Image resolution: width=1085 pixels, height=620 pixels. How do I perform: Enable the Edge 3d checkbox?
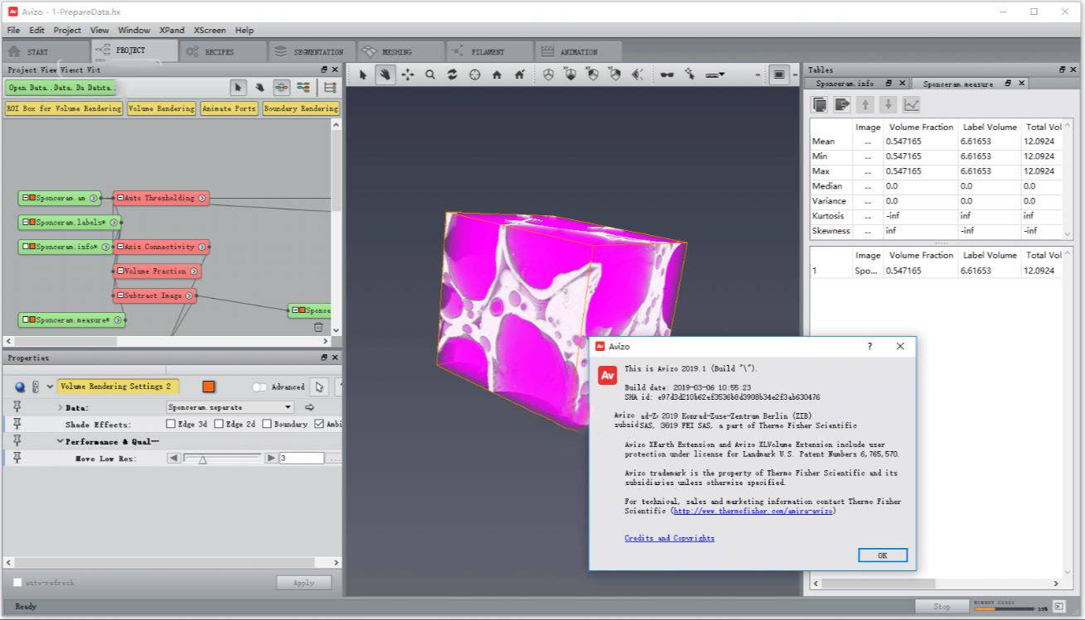click(171, 424)
